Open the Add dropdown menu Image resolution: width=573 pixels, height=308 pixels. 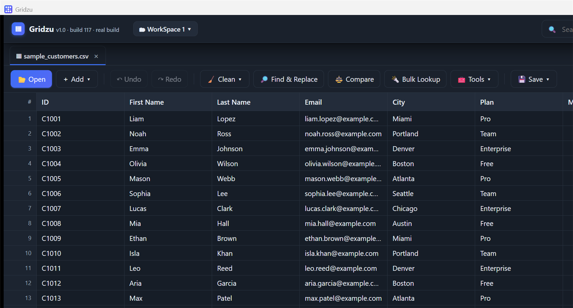click(x=77, y=79)
